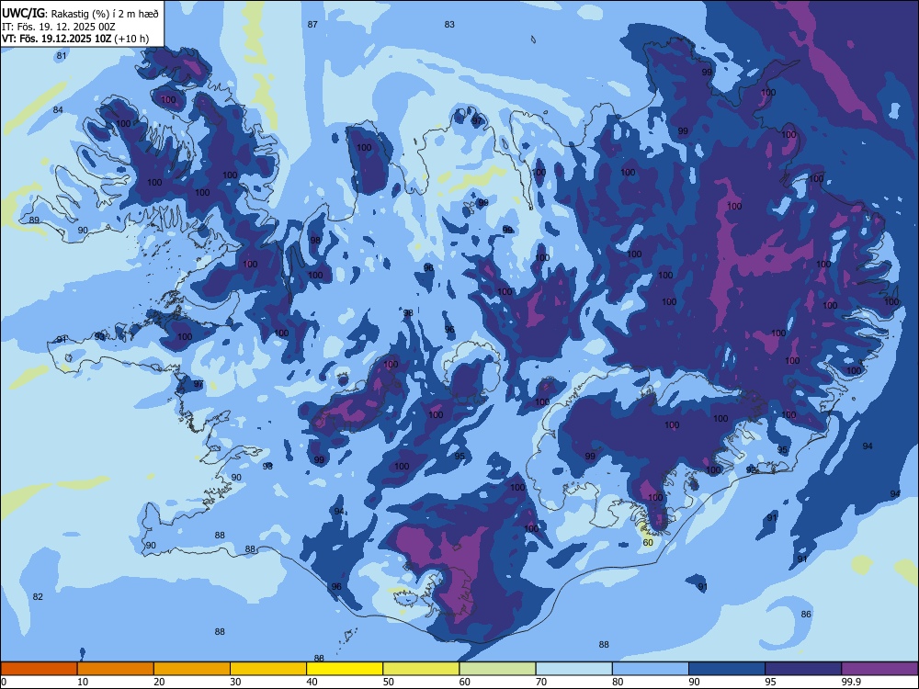919x689 pixels.
Task: Click the 70–80% pale blue legend swatch
Action: click(573, 669)
